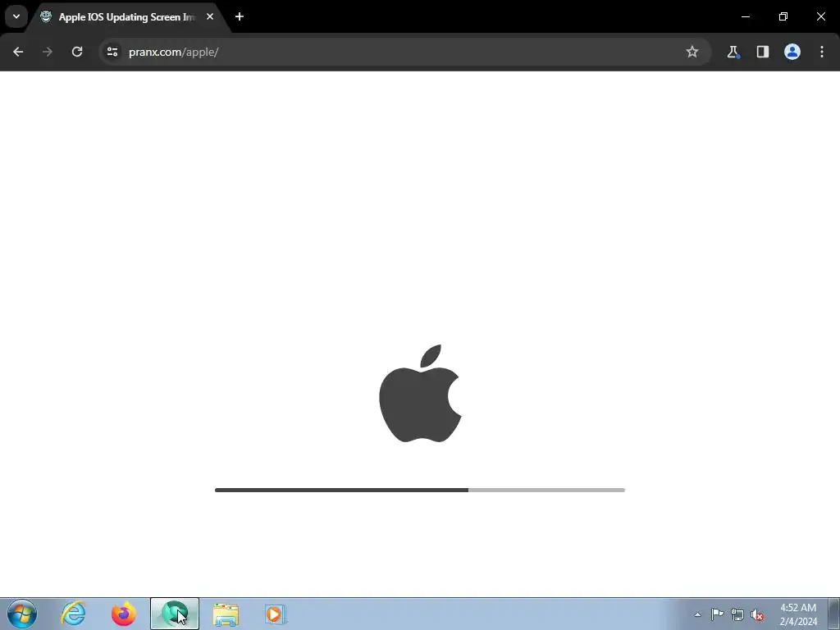Click the active browser taskbar button
Viewport: 840px width, 630px height.
(x=175, y=614)
